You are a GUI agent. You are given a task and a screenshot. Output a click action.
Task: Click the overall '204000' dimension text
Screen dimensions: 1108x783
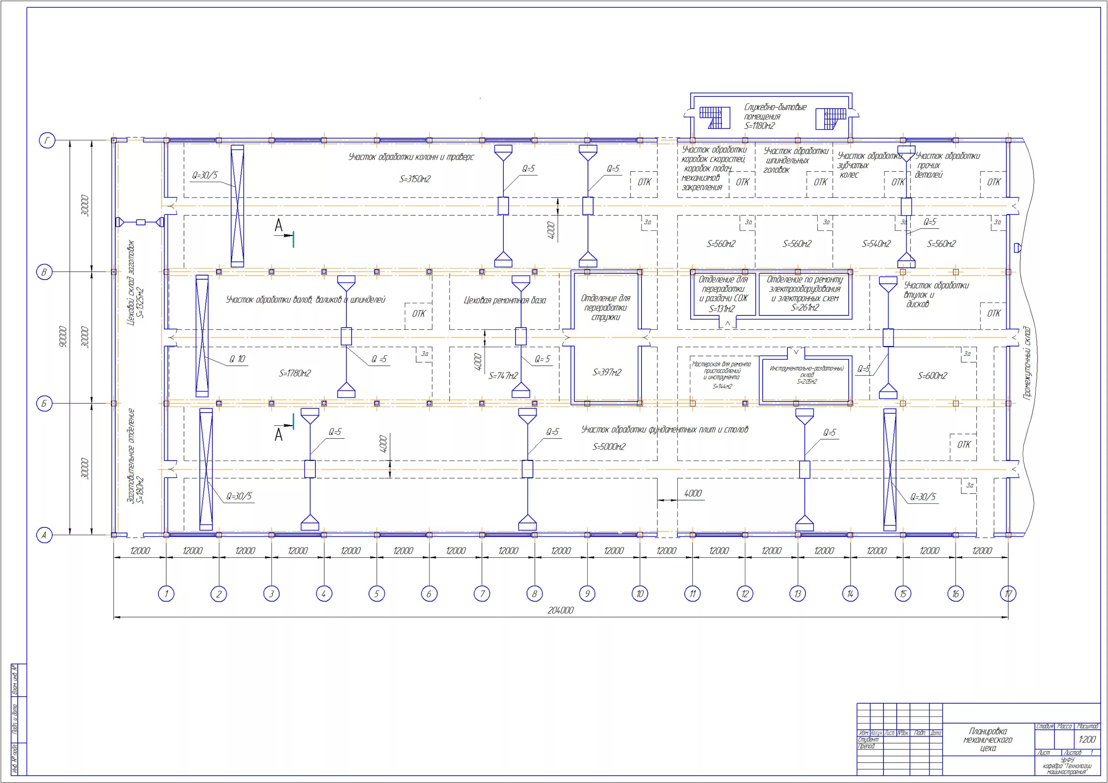click(560, 610)
